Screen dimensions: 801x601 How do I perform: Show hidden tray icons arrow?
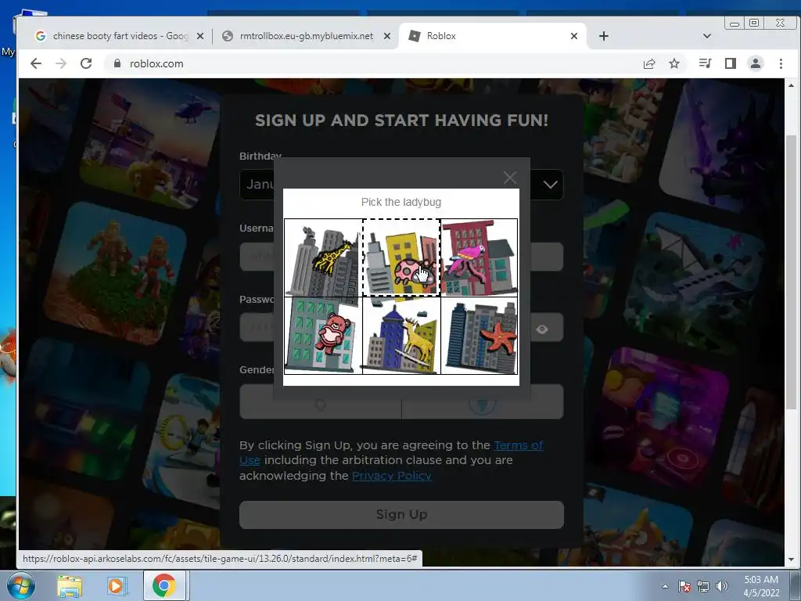[665, 586]
